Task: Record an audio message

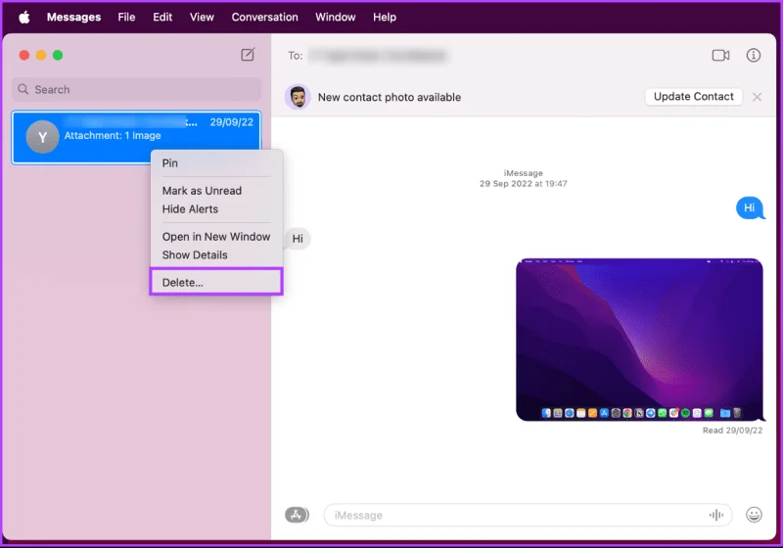Action: coord(716,515)
